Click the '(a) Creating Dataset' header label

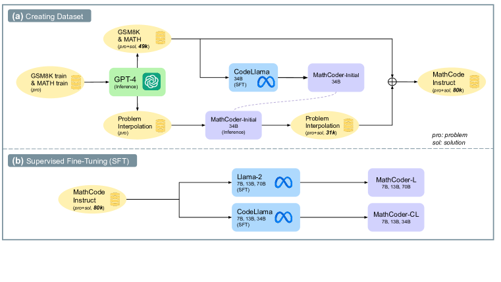pyautogui.click(x=49, y=16)
